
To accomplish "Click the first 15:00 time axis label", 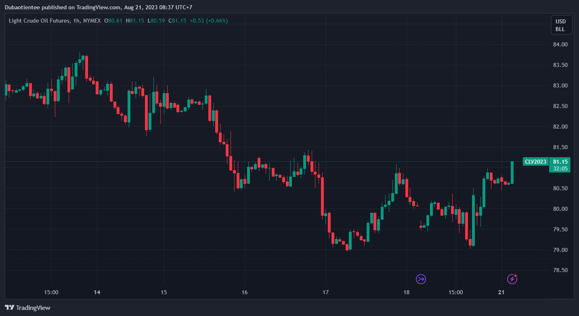I will click(x=51, y=292).
